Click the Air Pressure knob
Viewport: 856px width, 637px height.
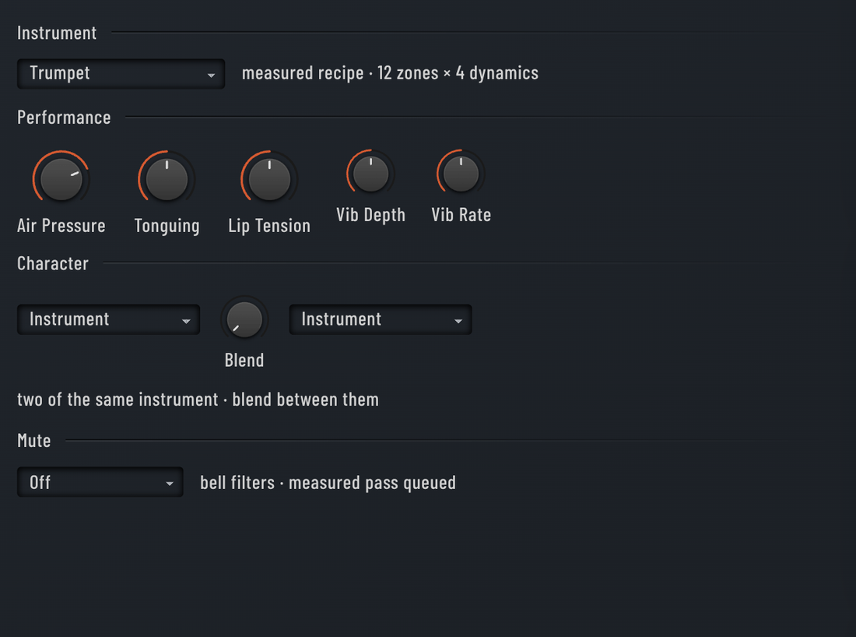click(61, 179)
